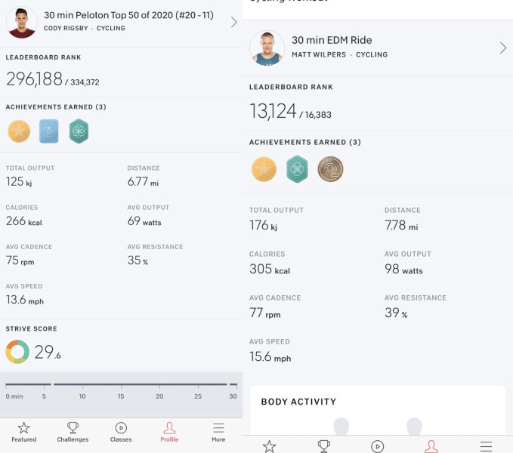Tap leaderboard rank 296,188
This screenshot has height=453, width=513.
34,79
